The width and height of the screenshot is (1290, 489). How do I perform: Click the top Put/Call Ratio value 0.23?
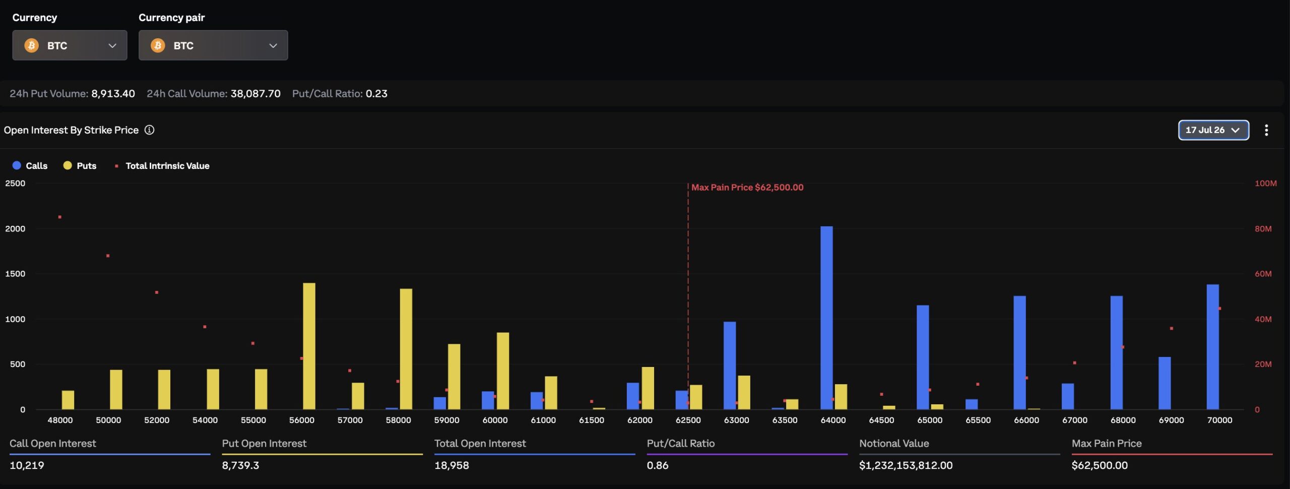376,94
